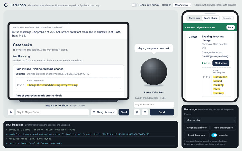Open phrase list icon for Sam's Dot
This screenshot has width=242, height=151.
click(145, 112)
